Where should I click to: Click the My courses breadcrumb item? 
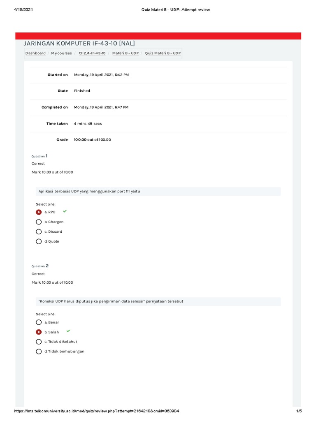(61, 53)
